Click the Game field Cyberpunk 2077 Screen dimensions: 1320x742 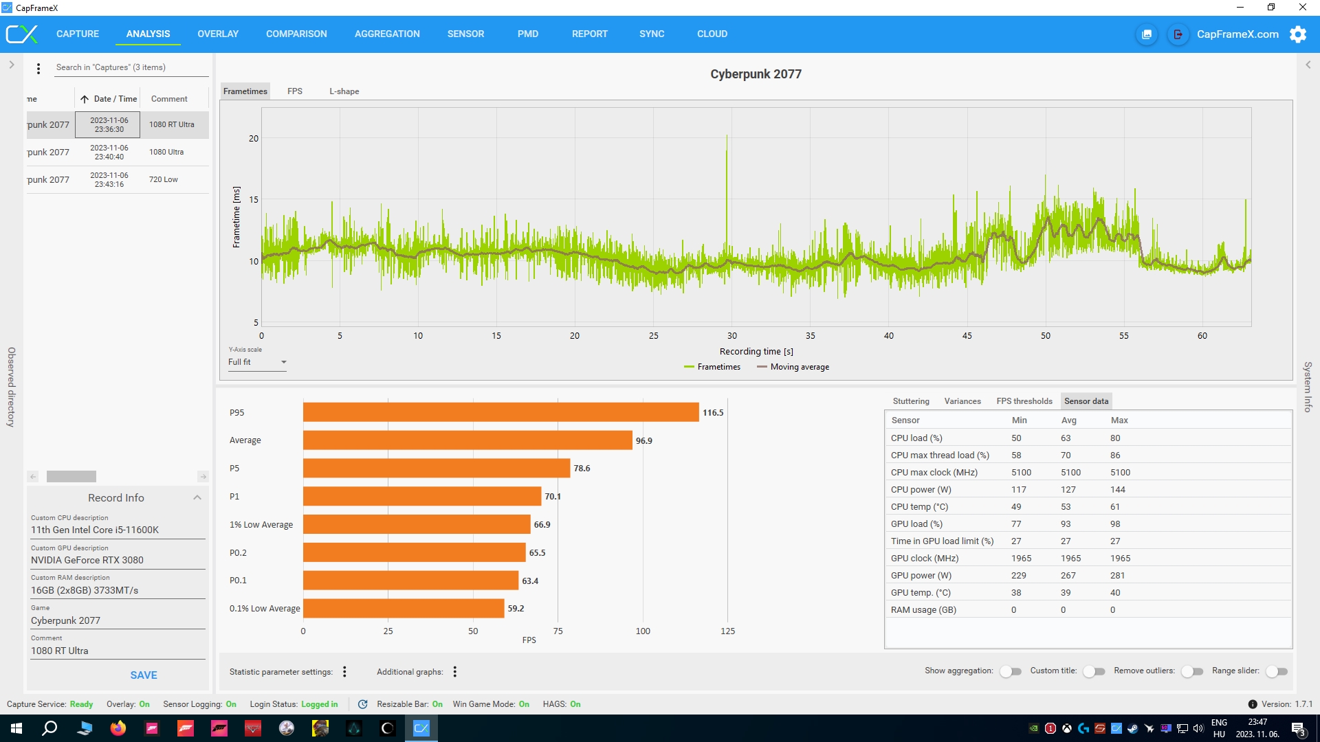tap(118, 620)
